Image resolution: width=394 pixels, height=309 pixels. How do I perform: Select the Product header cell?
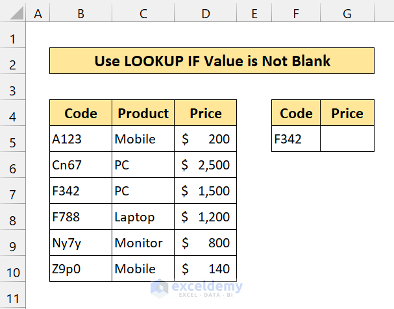[143, 114]
